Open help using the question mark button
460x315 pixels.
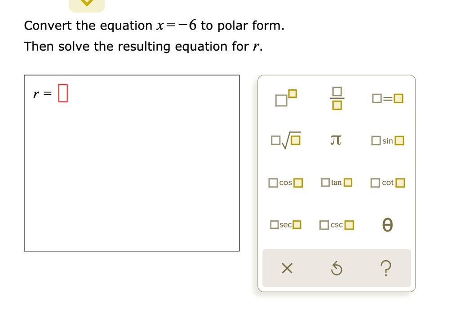pyautogui.click(x=386, y=268)
